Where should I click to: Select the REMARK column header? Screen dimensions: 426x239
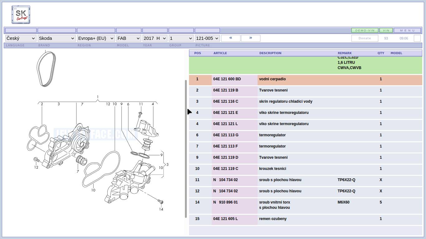tap(345, 53)
